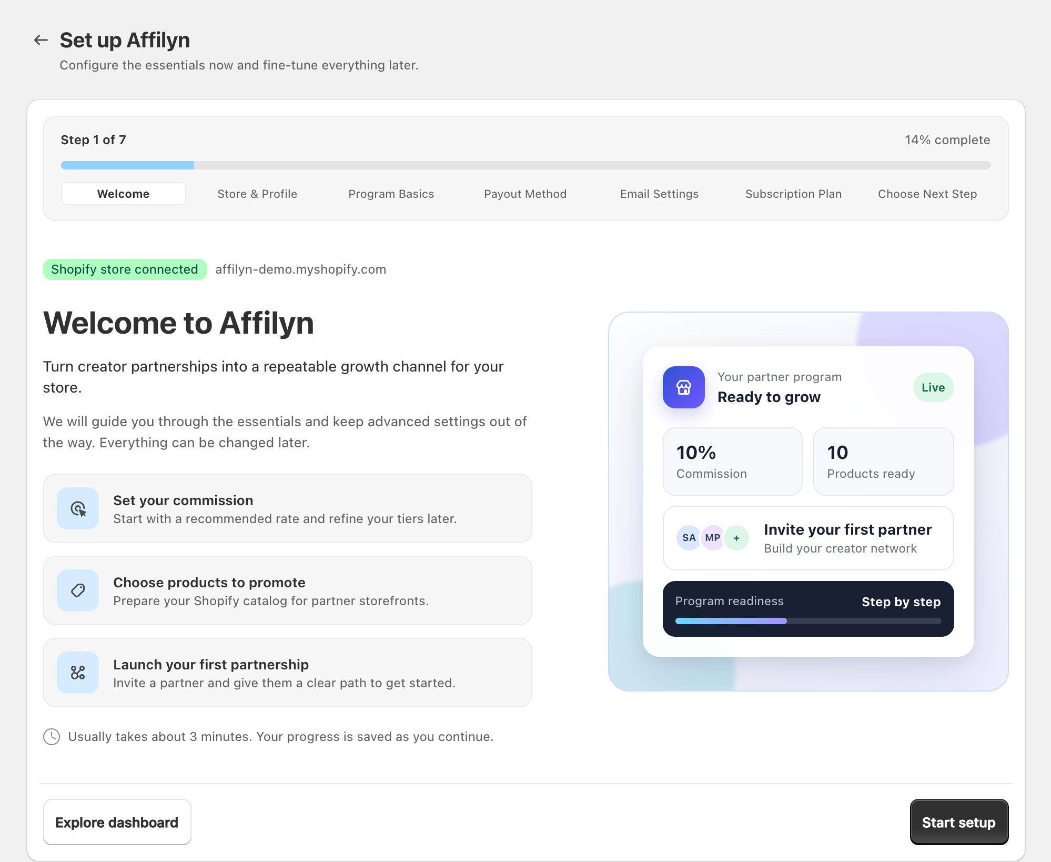Go to Payout Method step
The height and width of the screenshot is (862, 1051).
point(525,194)
